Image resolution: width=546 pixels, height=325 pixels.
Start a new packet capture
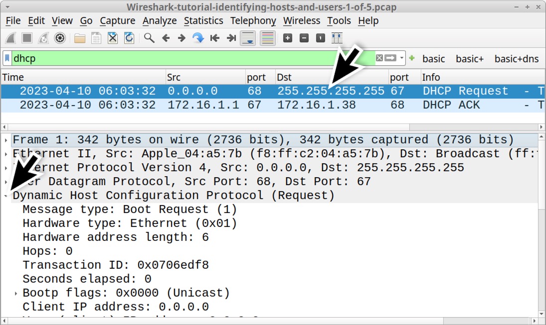point(10,38)
